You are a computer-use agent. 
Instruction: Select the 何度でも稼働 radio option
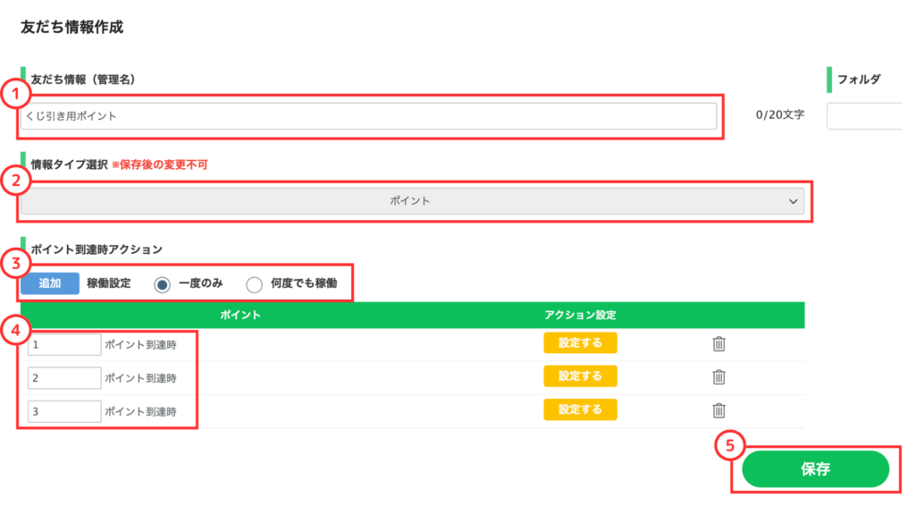point(254,284)
